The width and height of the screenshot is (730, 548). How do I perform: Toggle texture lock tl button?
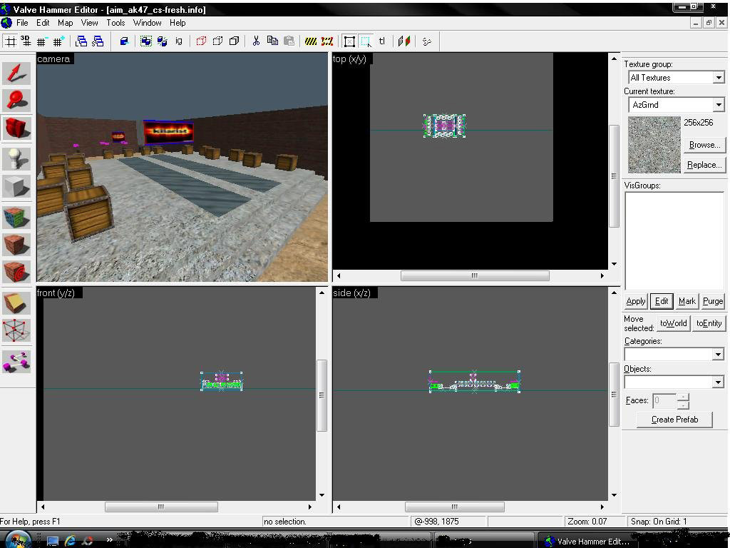tap(382, 41)
